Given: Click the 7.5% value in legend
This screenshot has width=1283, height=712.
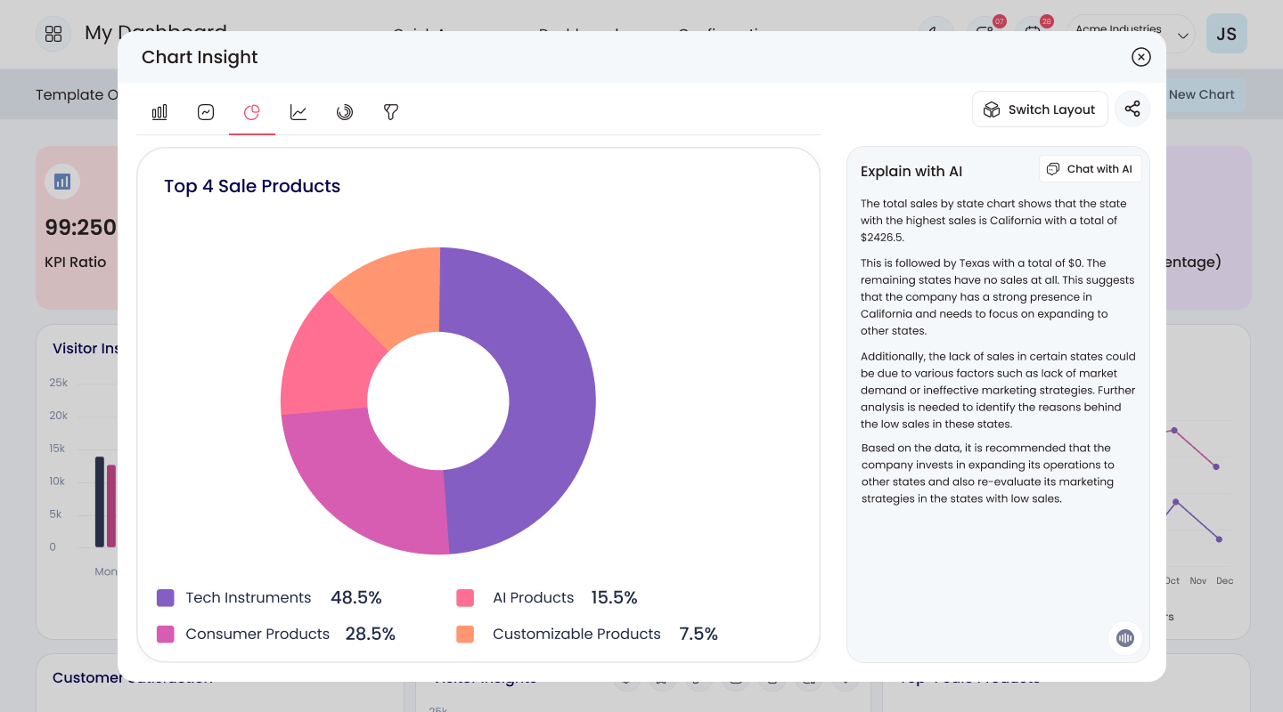Looking at the screenshot, I should pos(699,635).
